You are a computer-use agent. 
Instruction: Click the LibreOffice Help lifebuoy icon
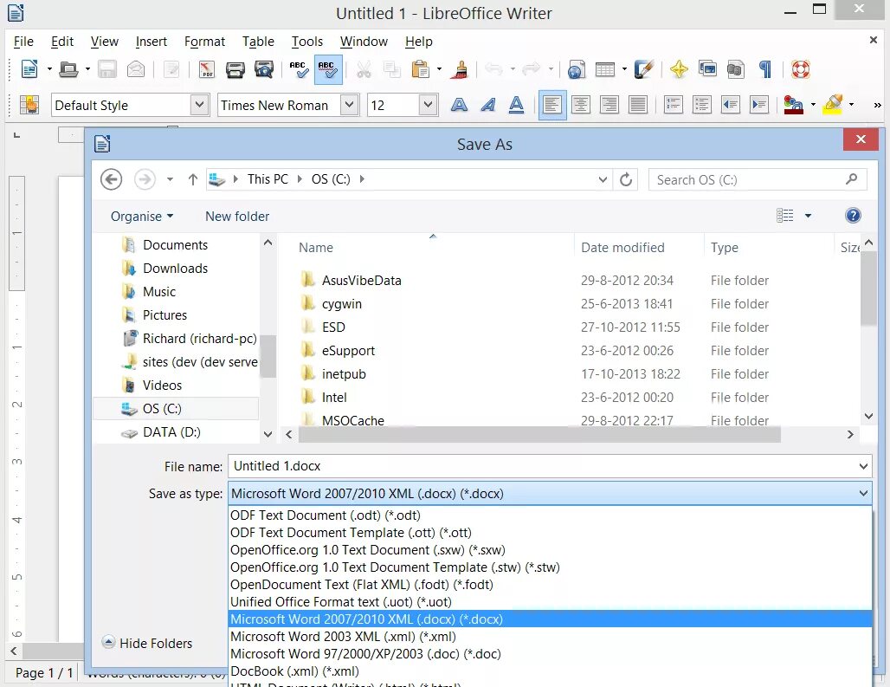coord(800,69)
